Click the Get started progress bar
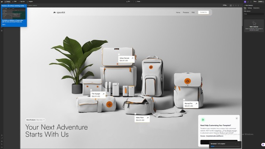This screenshot has height=149, width=265. coord(225,146)
